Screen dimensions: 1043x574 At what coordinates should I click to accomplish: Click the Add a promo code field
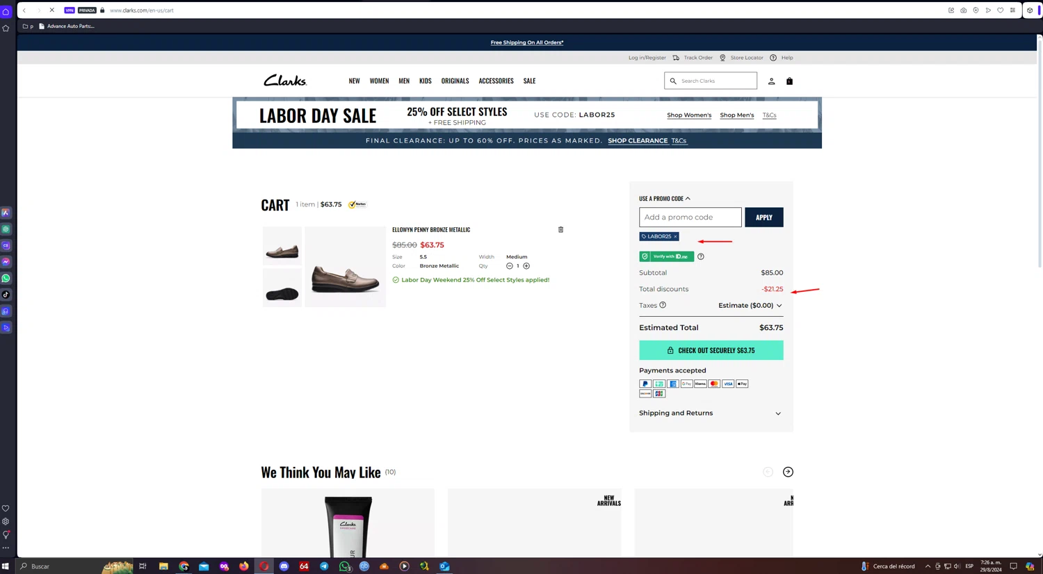coord(690,218)
